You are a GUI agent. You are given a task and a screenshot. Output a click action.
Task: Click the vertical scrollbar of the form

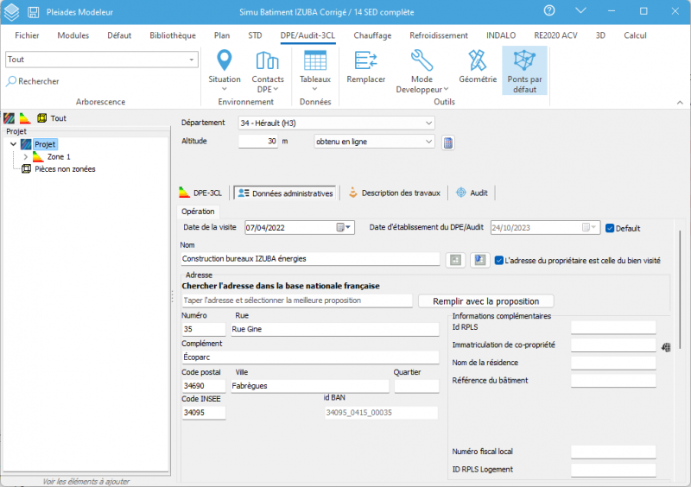pyautogui.click(x=680, y=288)
